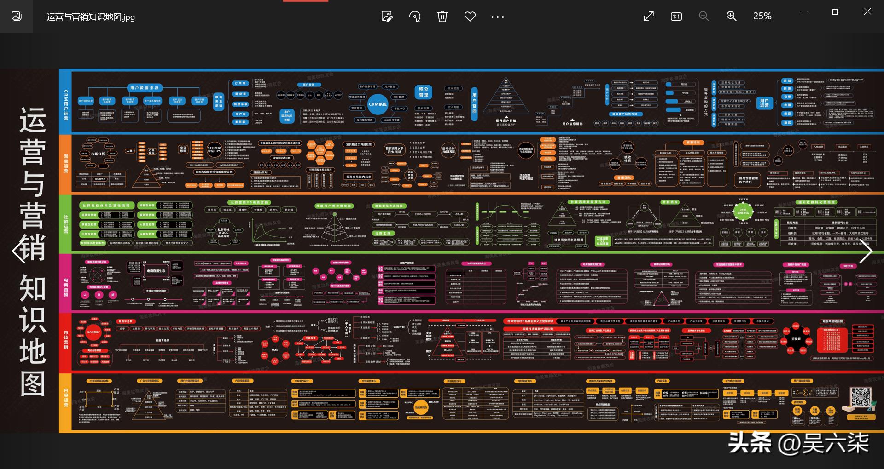
Task: Open the three-dots more options menu
Action: coord(497,17)
